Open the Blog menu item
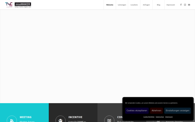 [159, 5]
